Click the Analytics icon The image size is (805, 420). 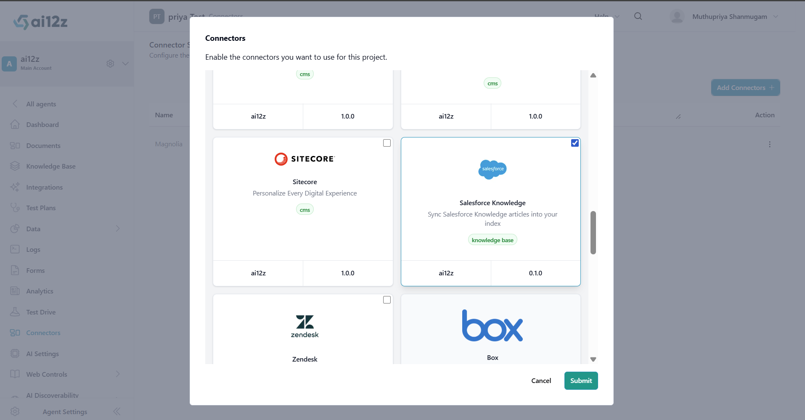(x=15, y=291)
